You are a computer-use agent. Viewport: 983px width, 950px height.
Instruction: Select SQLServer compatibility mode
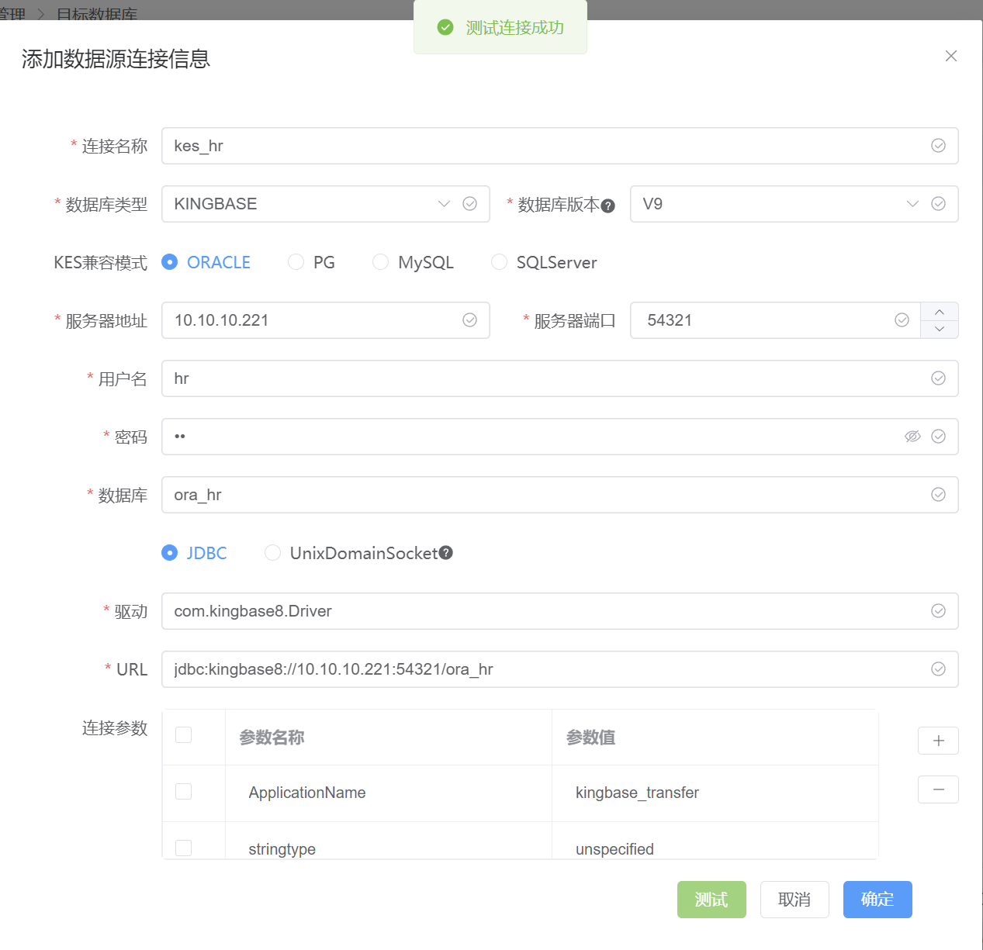point(544,262)
